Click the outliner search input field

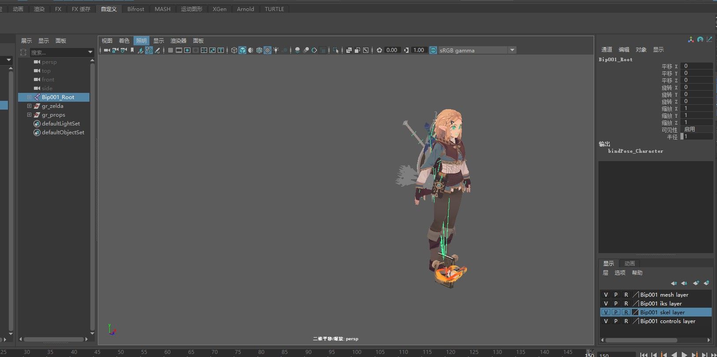pyautogui.click(x=57, y=52)
